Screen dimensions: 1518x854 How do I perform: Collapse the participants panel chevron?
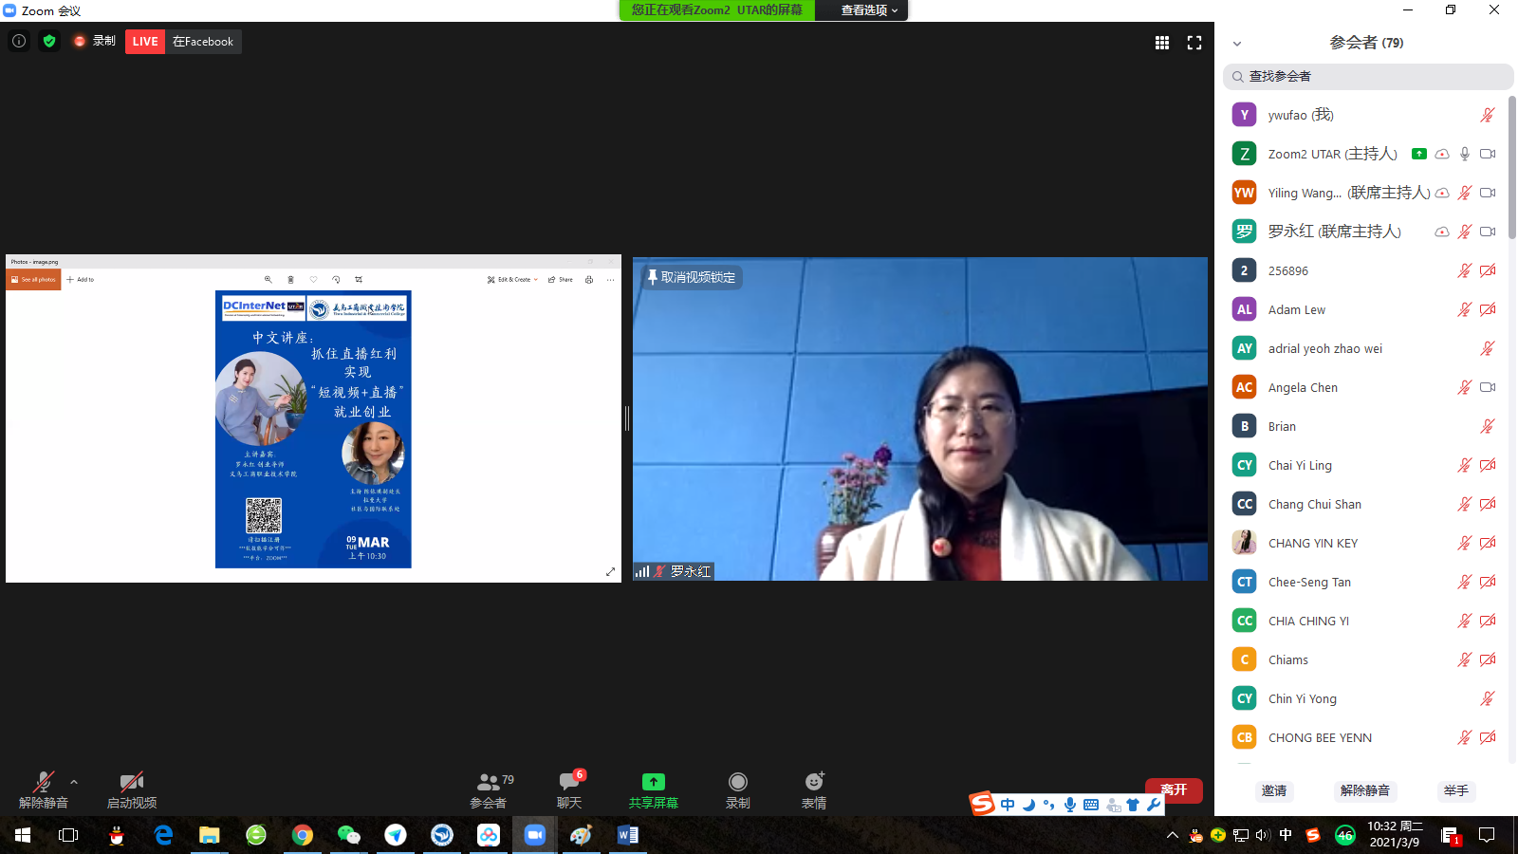pyautogui.click(x=1237, y=44)
